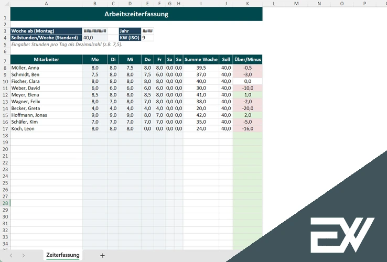387x262 pixels.
Task: Click the Arbeitszeiterfassung title cell
Action: (136, 14)
